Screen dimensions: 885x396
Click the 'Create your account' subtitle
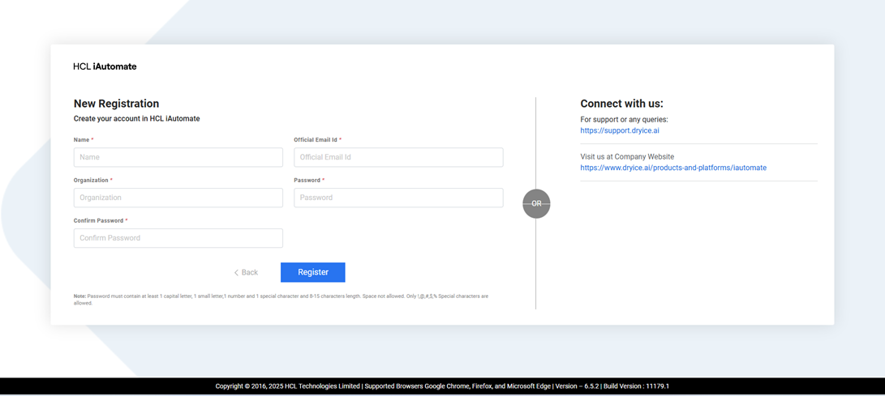coord(136,119)
